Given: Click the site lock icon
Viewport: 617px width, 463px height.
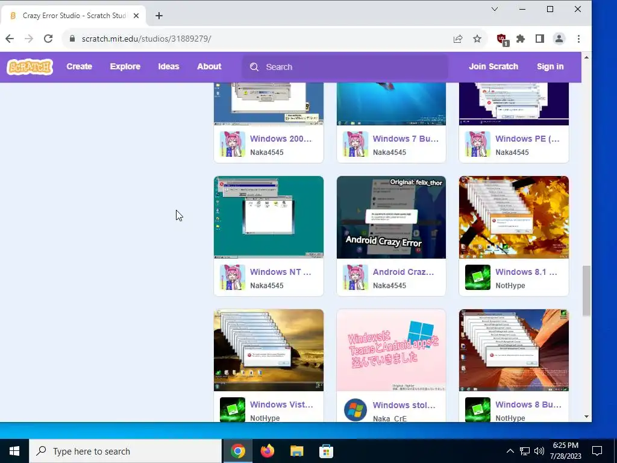Looking at the screenshot, I should tap(72, 39).
